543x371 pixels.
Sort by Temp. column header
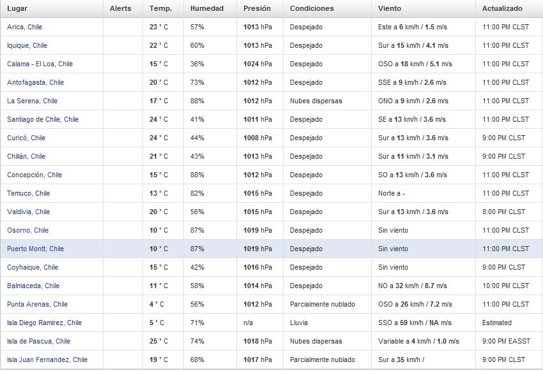click(x=161, y=9)
